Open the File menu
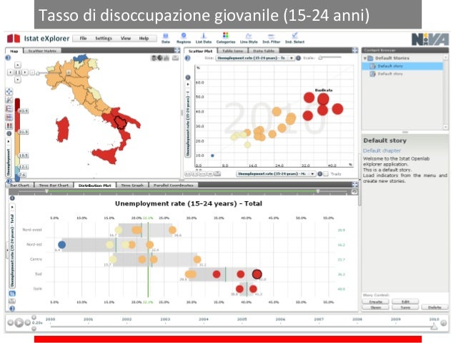The image size is (456, 343). pos(83,38)
